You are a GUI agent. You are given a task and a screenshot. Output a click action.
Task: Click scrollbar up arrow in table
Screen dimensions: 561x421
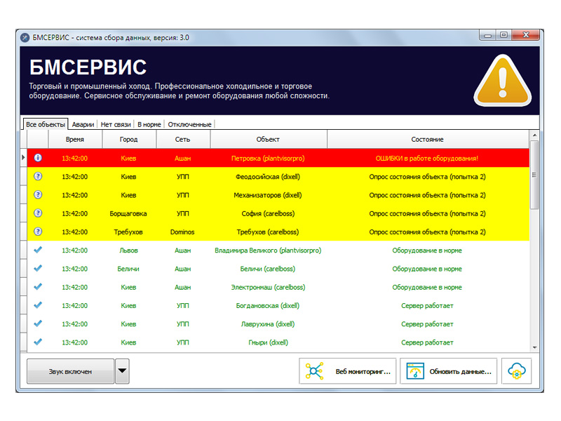(534, 135)
